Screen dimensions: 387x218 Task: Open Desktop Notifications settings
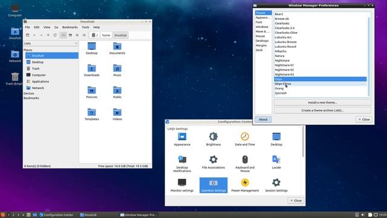tap(182, 163)
